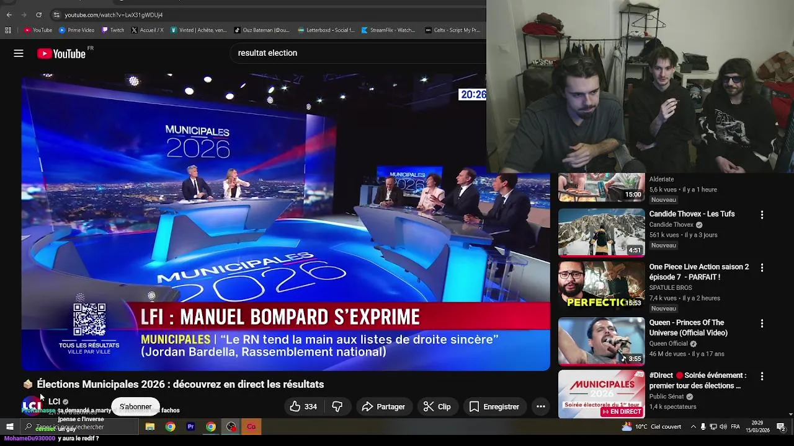Image resolution: width=794 pixels, height=446 pixels.
Task: Reload the YouTube page
Action: pyautogui.click(x=38, y=14)
